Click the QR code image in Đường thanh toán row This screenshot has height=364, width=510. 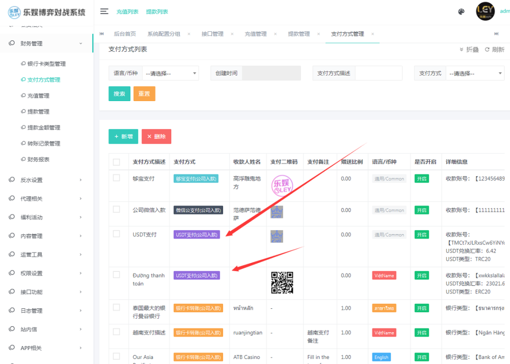pyautogui.click(x=283, y=283)
